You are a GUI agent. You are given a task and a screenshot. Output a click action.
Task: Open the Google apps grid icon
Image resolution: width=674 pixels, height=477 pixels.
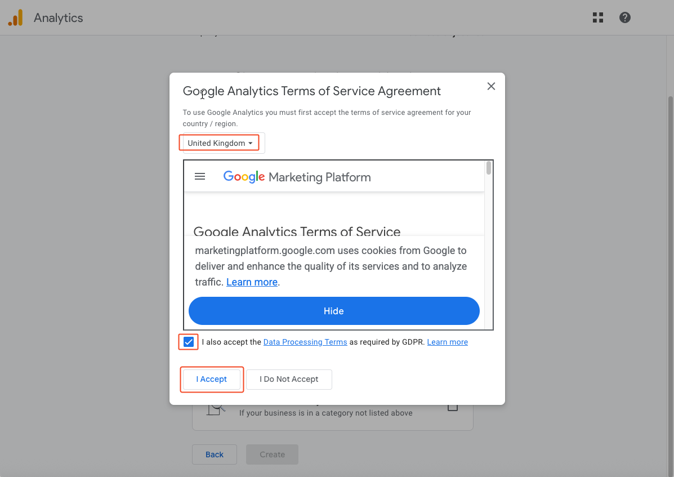(x=598, y=17)
